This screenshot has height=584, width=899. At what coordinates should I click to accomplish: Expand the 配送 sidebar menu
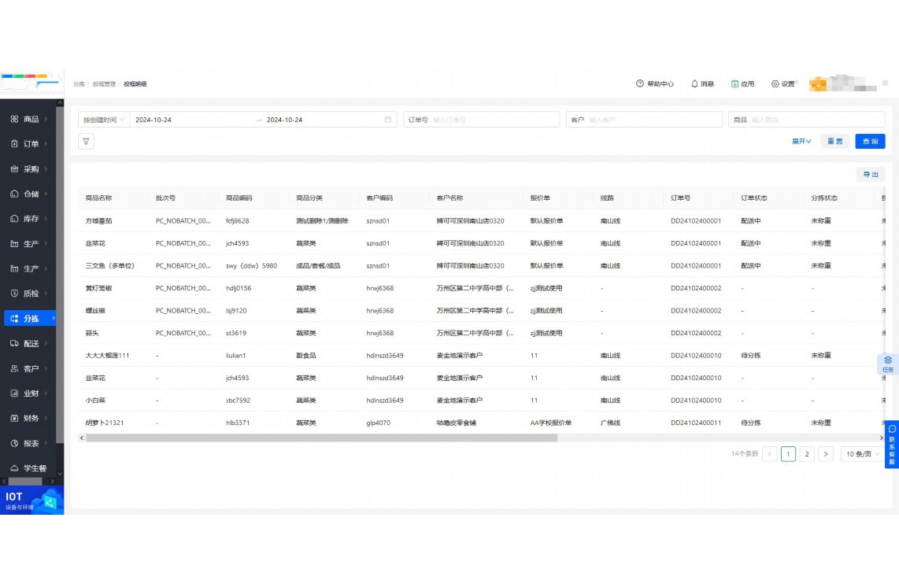point(31,343)
